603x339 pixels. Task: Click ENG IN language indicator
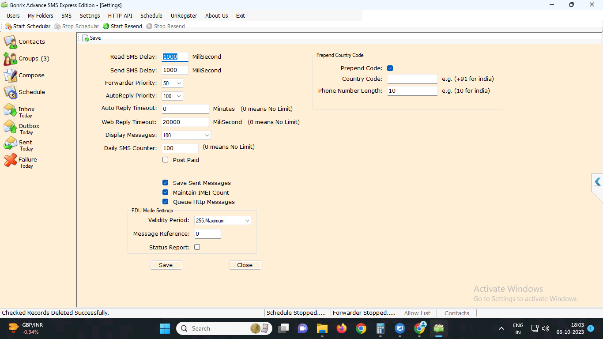[x=518, y=328]
